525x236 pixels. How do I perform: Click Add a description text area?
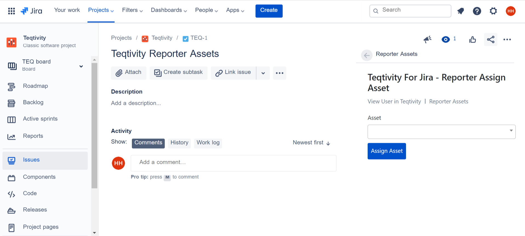pyautogui.click(x=136, y=103)
